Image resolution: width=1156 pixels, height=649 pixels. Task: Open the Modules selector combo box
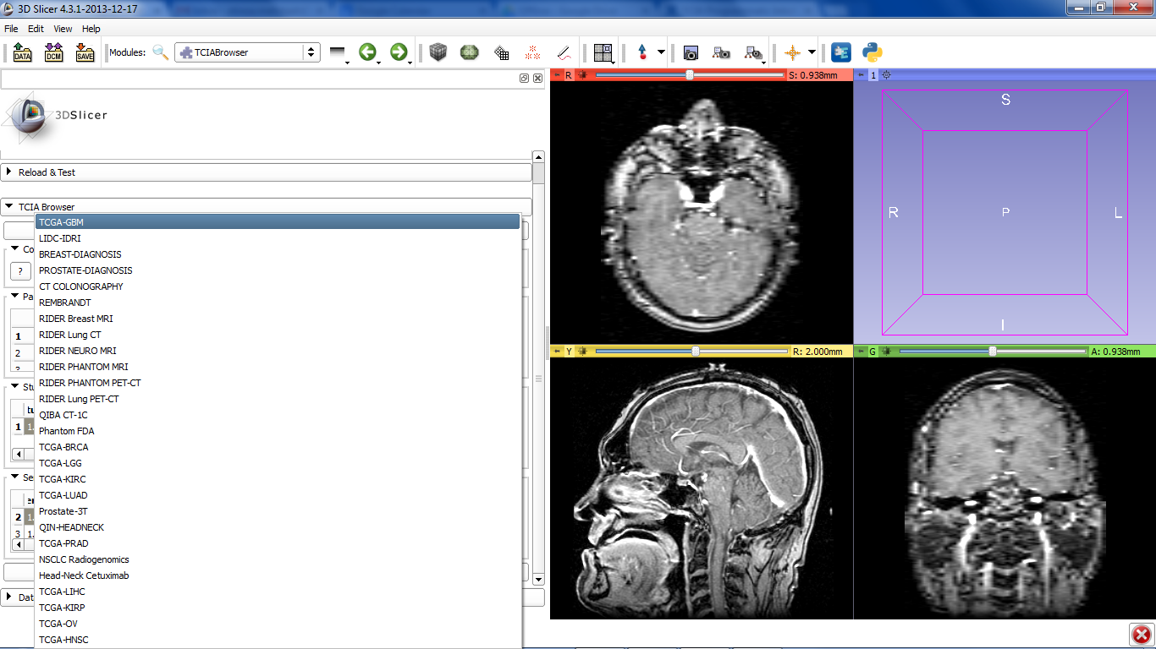247,52
